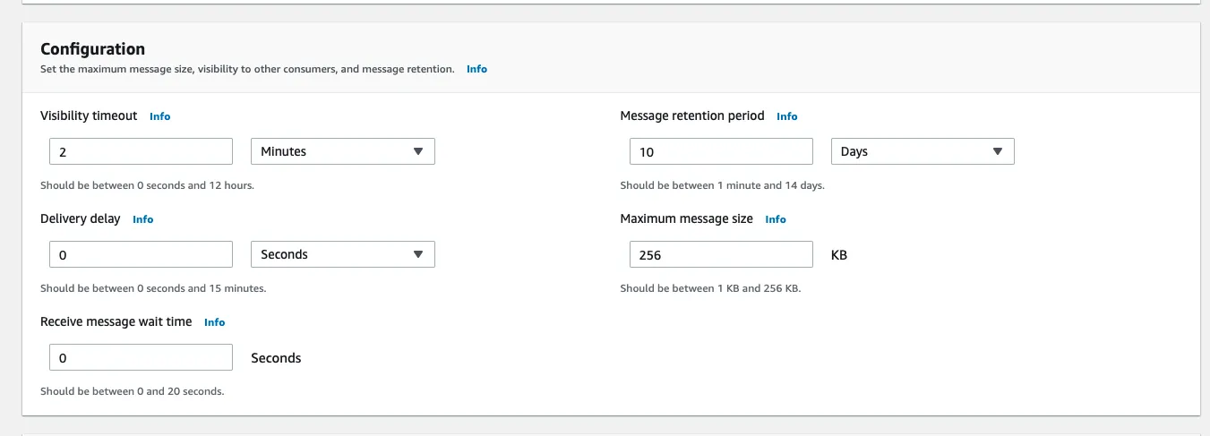Screen dimensions: 1210x436
Task: Click the Receive message wait time label
Action: 116,321
